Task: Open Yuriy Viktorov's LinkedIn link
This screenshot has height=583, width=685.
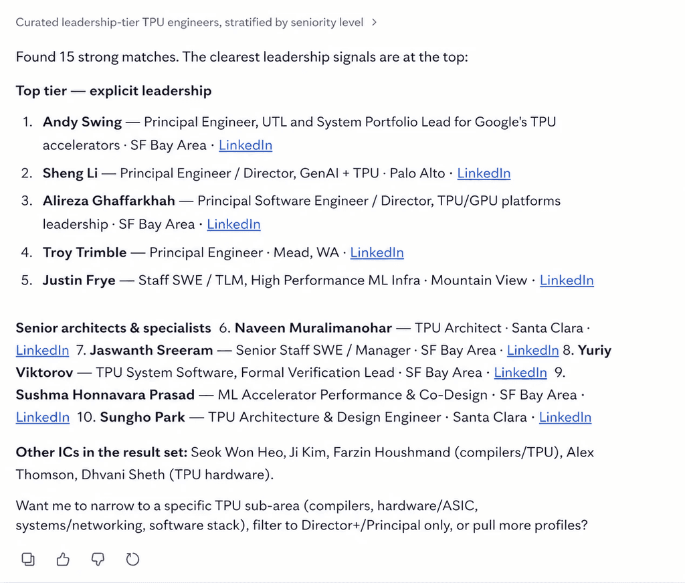Action: [x=520, y=372]
